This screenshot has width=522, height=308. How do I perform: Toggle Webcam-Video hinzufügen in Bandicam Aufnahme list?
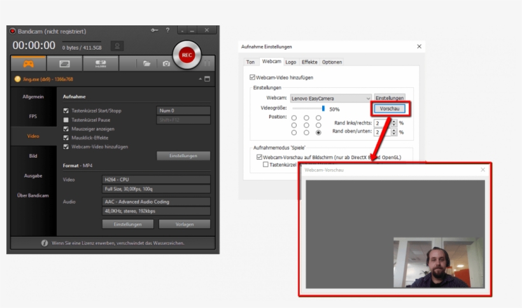point(66,147)
